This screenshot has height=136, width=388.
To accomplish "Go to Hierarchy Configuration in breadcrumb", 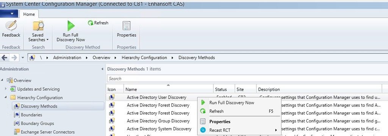I will (x=144, y=57).
